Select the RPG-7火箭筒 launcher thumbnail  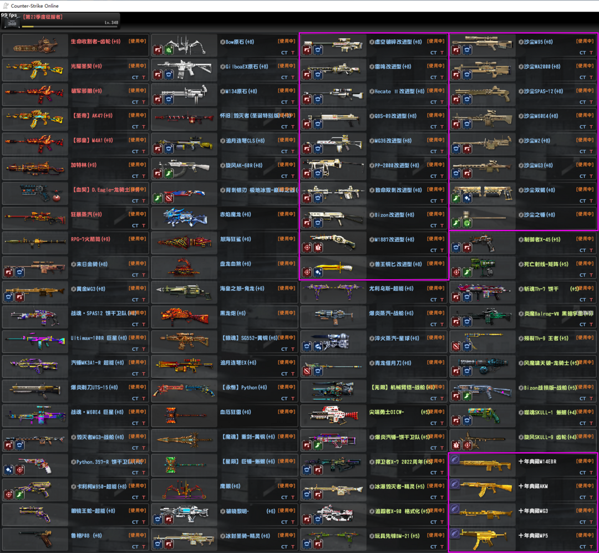35,243
